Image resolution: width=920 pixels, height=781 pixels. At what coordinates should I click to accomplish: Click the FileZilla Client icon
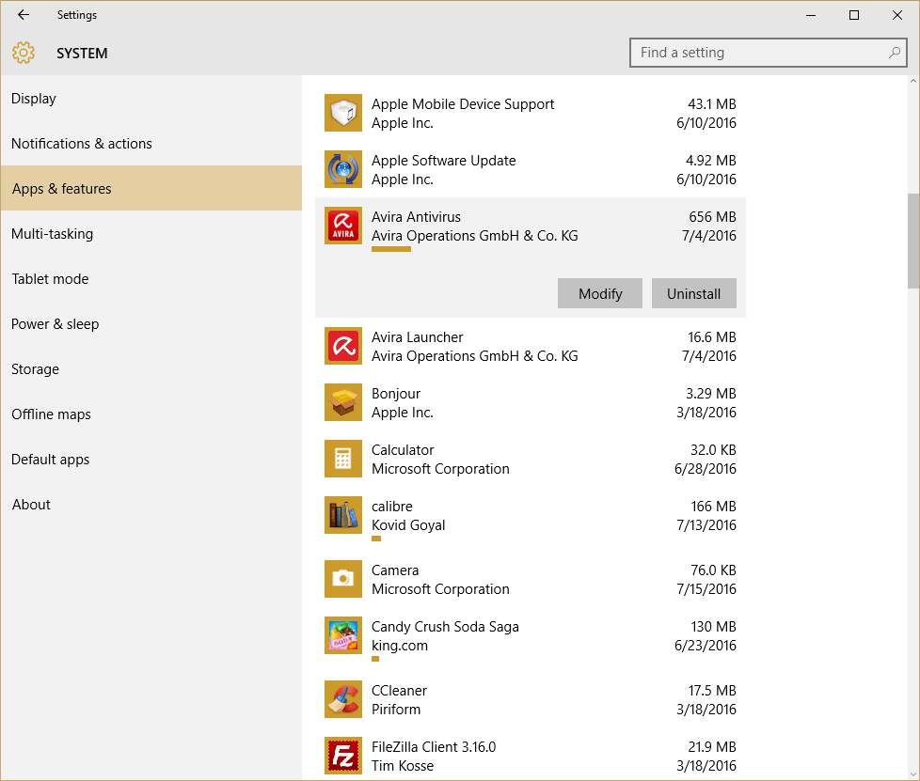click(x=343, y=756)
